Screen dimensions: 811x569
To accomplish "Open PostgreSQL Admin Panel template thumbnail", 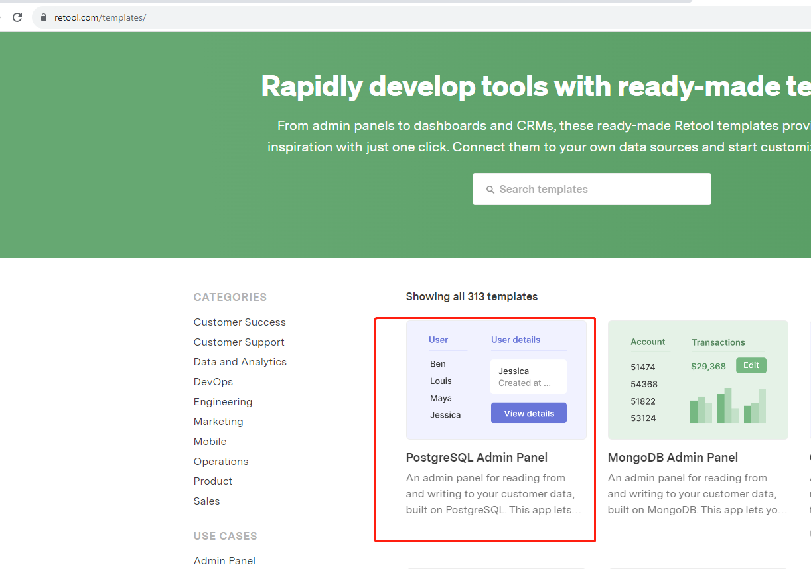I will pyautogui.click(x=496, y=380).
